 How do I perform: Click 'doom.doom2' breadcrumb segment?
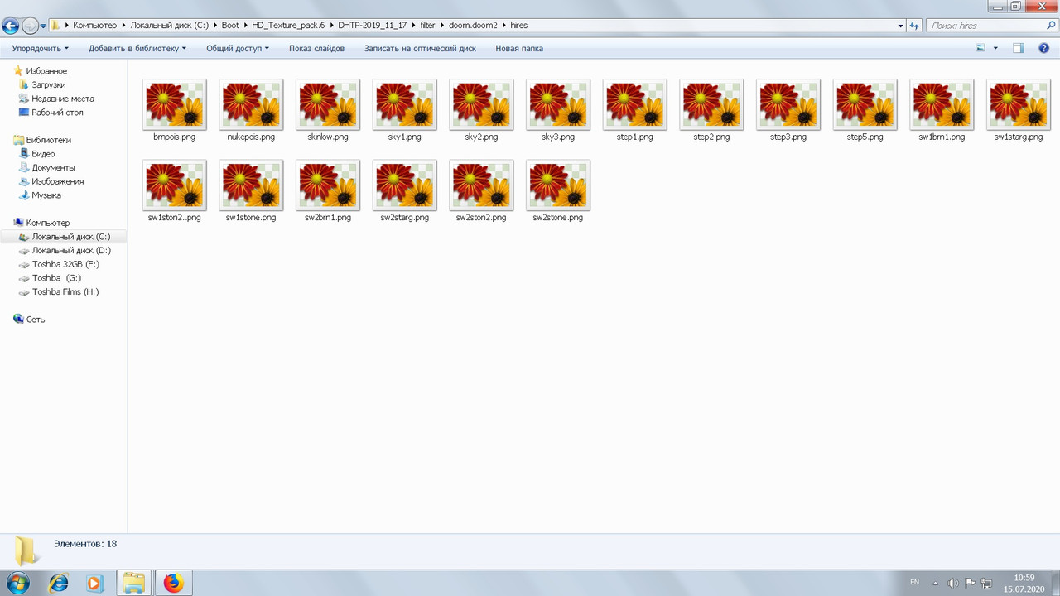tap(473, 26)
